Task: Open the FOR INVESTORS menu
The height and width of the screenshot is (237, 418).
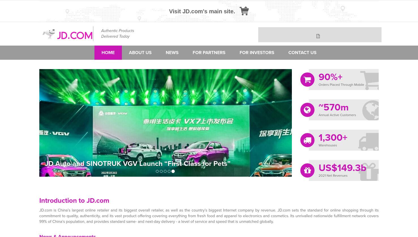Action: 257,53
